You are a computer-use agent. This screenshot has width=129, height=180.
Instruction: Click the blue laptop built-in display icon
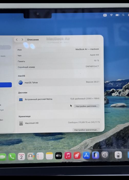(x=21, y=100)
